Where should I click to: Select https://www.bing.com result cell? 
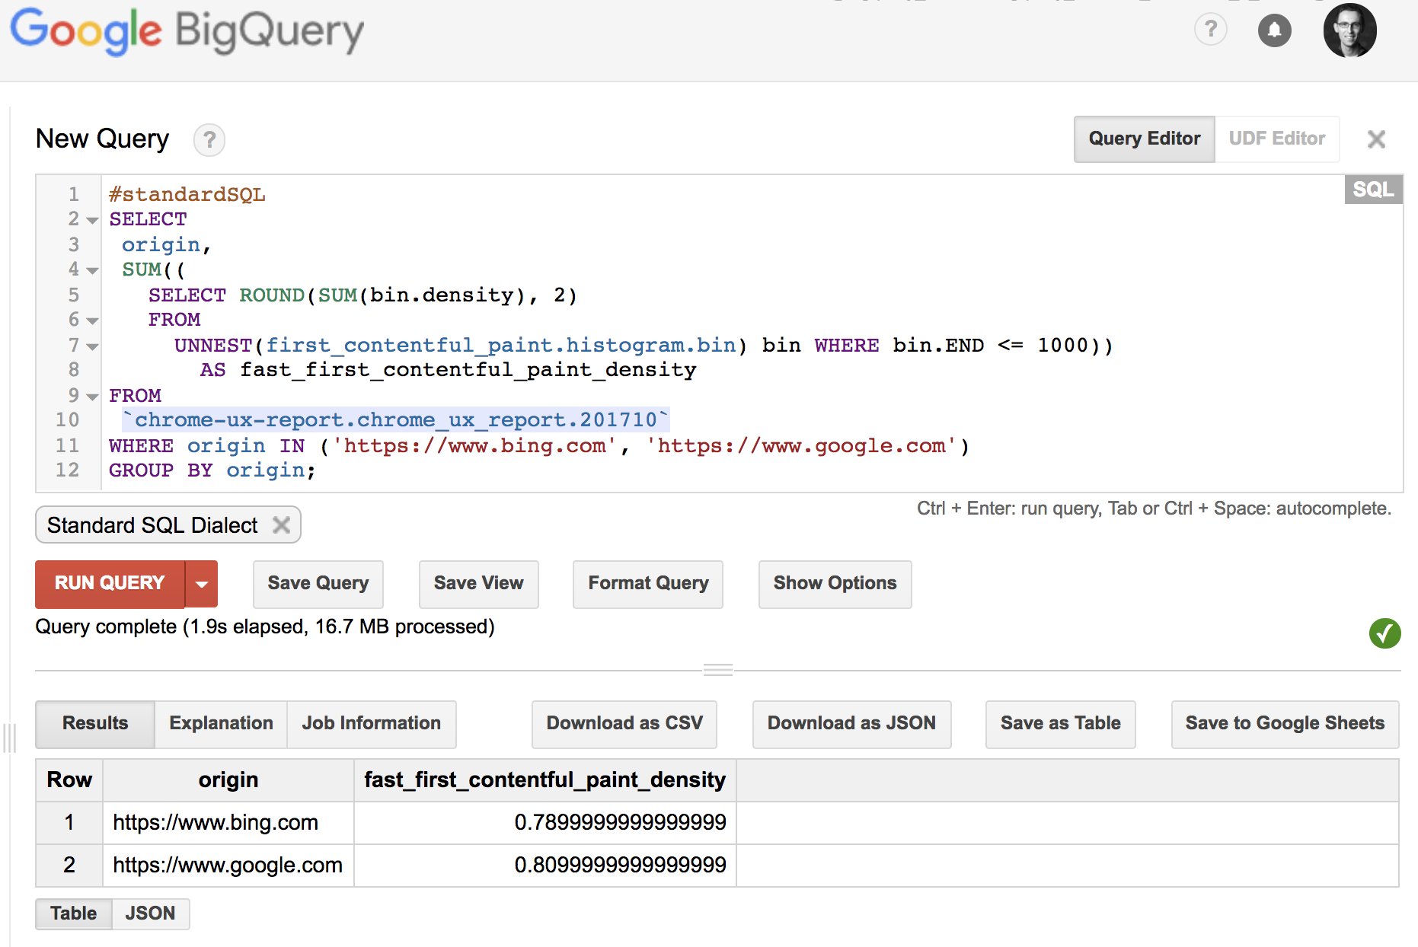[x=228, y=823]
